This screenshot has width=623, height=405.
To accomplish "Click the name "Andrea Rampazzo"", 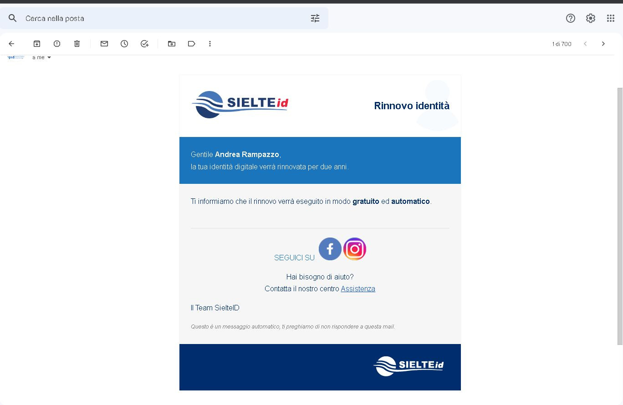I will pos(247,154).
